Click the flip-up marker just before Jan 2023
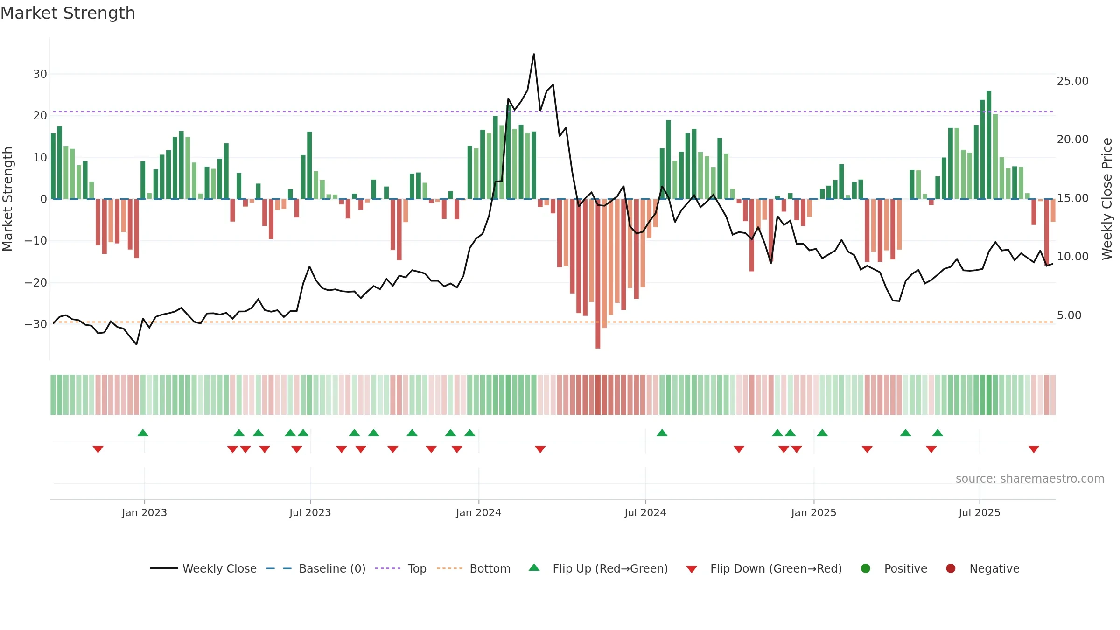 click(143, 433)
